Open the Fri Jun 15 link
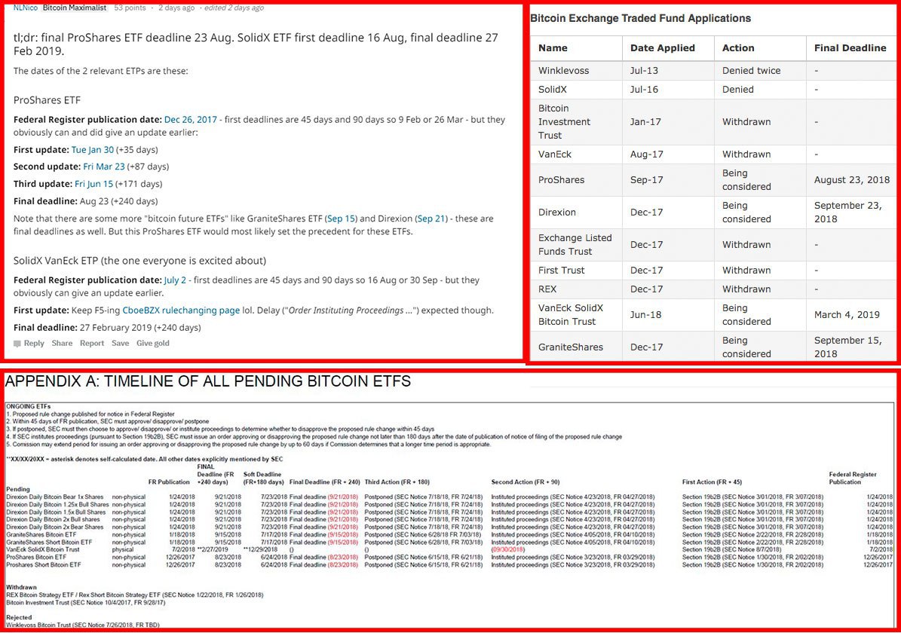The height and width of the screenshot is (633, 901). [94, 184]
